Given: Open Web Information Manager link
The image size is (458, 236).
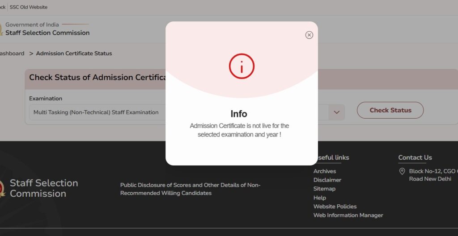Looking at the screenshot, I should tap(348, 215).
